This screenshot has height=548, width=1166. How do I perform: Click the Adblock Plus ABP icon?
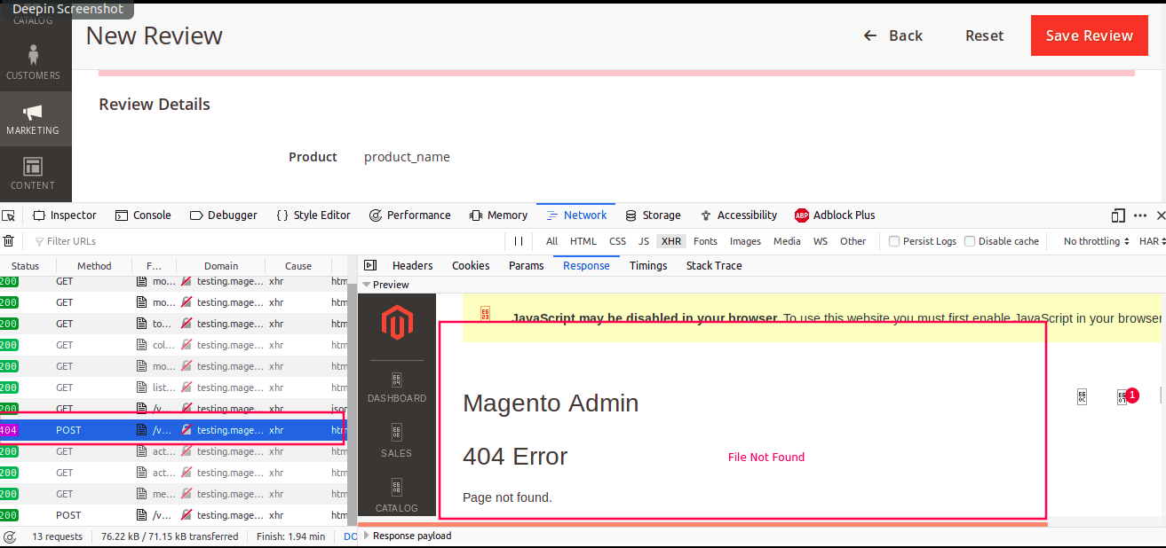(x=802, y=215)
